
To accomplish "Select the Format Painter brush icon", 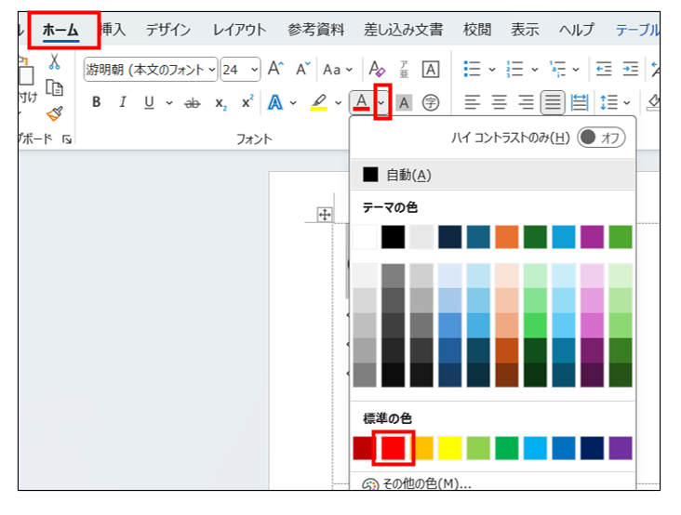I will [x=55, y=113].
